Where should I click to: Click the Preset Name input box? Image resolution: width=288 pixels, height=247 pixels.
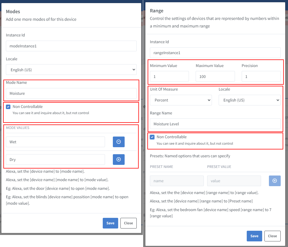(x=177, y=181)
